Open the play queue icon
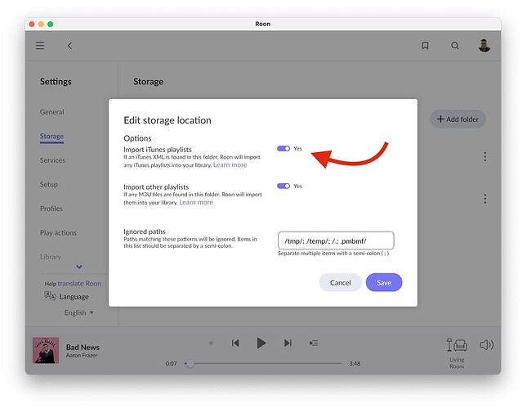Image resolution: width=527 pixels, height=409 pixels. point(314,343)
